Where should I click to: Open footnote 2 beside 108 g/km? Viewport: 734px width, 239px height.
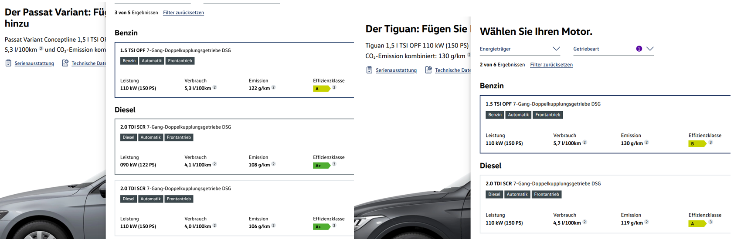pos(274,164)
